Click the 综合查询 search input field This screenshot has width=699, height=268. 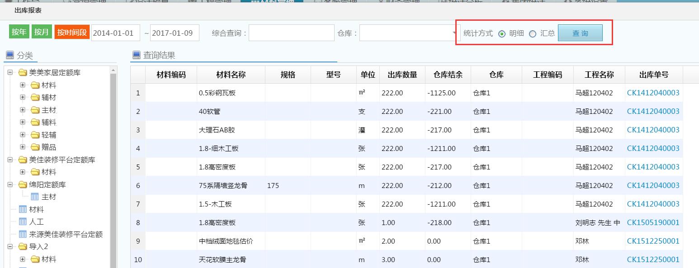point(291,33)
